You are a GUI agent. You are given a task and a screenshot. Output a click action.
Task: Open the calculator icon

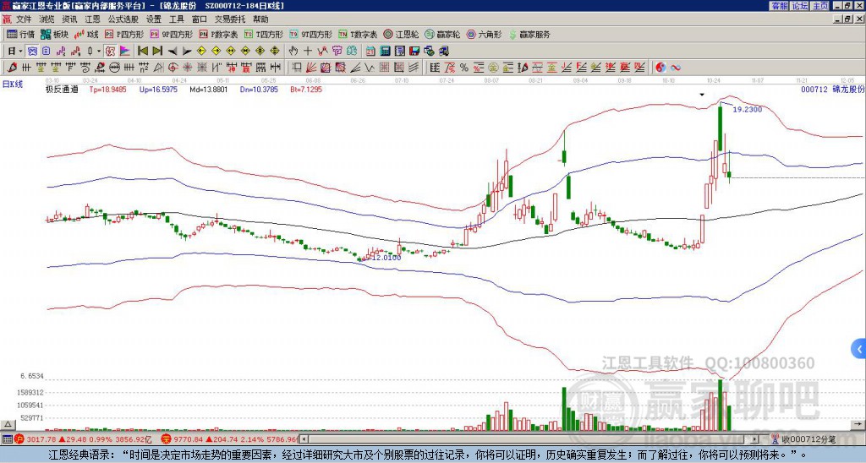click(x=385, y=52)
